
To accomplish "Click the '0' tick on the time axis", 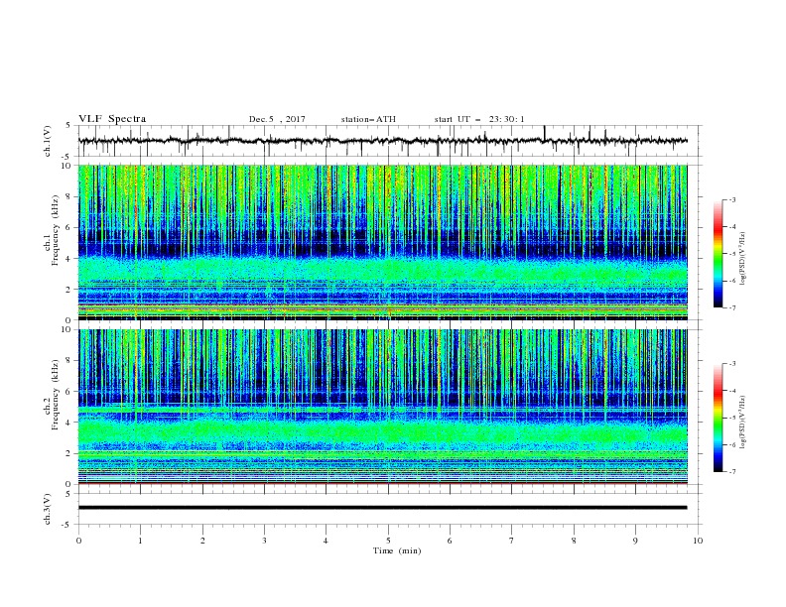I will click(x=78, y=541).
